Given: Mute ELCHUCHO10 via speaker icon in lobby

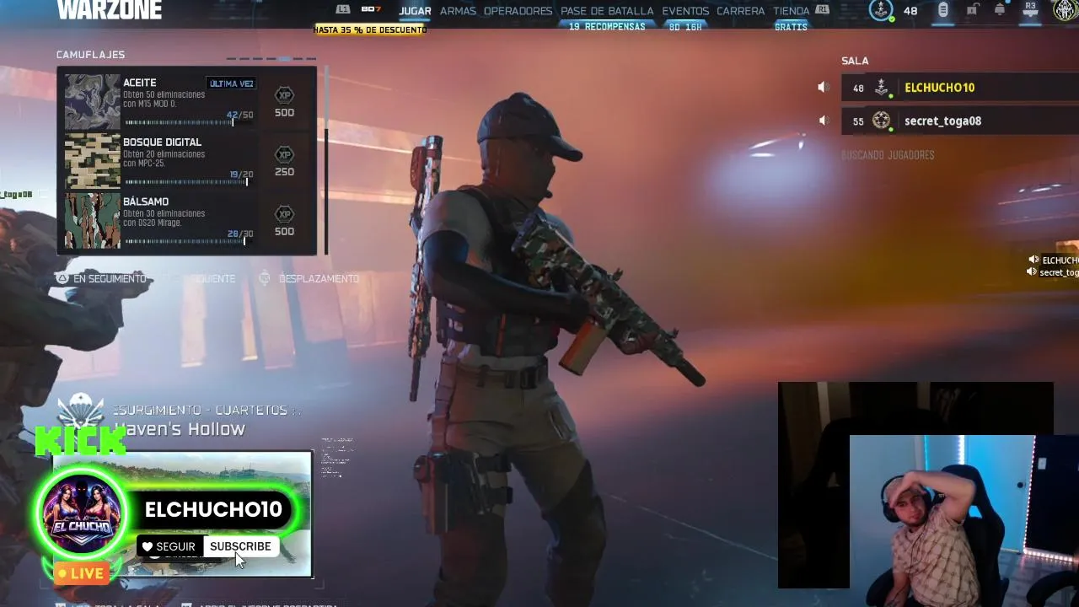Looking at the screenshot, I should click(824, 88).
